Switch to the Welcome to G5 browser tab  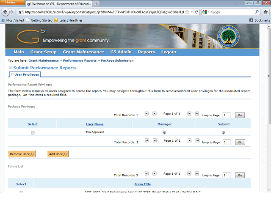[59, 4]
